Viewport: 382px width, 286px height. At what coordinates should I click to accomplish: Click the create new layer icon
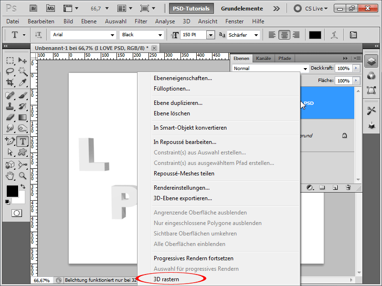pos(335,187)
